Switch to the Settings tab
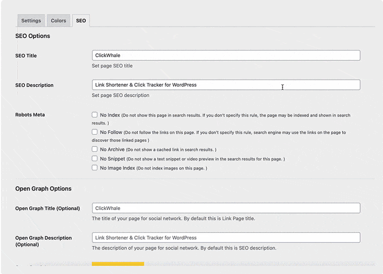This screenshot has height=274, width=383. point(31,21)
